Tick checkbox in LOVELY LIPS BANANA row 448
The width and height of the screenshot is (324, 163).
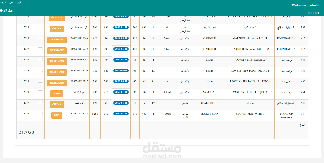coord(40,59)
